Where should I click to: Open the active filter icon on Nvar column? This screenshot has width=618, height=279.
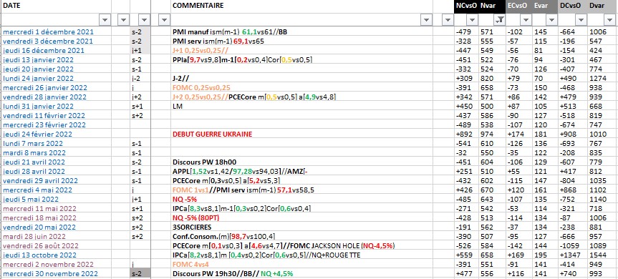[499, 20]
